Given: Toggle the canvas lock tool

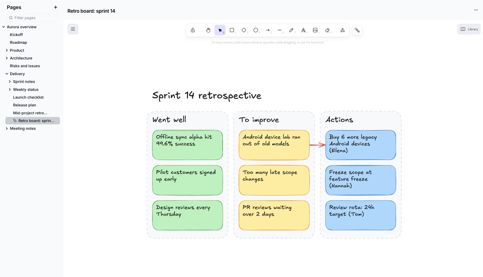Looking at the screenshot, I should pyautogui.click(x=193, y=30).
